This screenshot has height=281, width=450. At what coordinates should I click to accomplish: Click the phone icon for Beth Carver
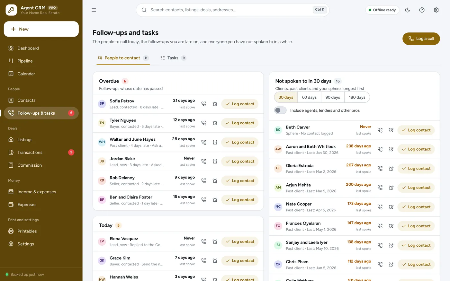(380, 130)
